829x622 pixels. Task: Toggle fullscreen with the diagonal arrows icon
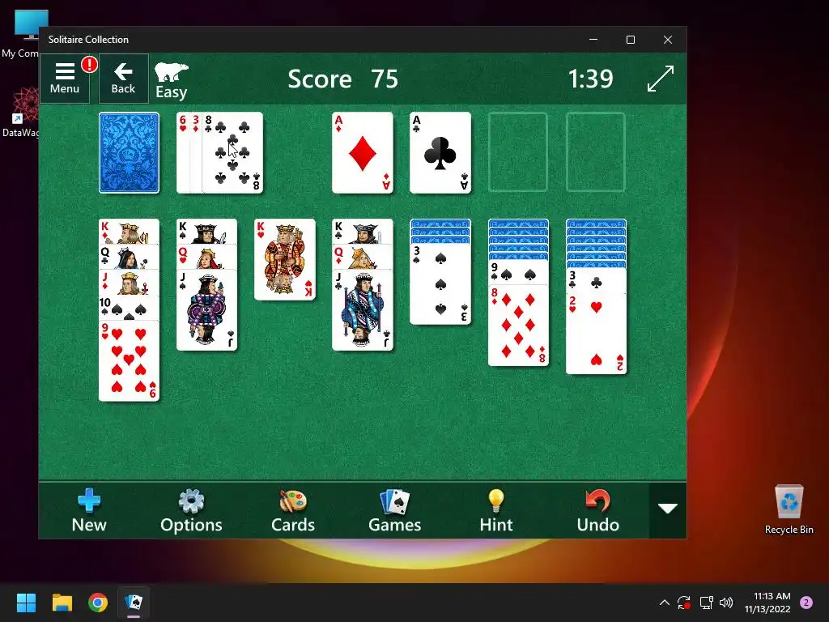click(661, 79)
